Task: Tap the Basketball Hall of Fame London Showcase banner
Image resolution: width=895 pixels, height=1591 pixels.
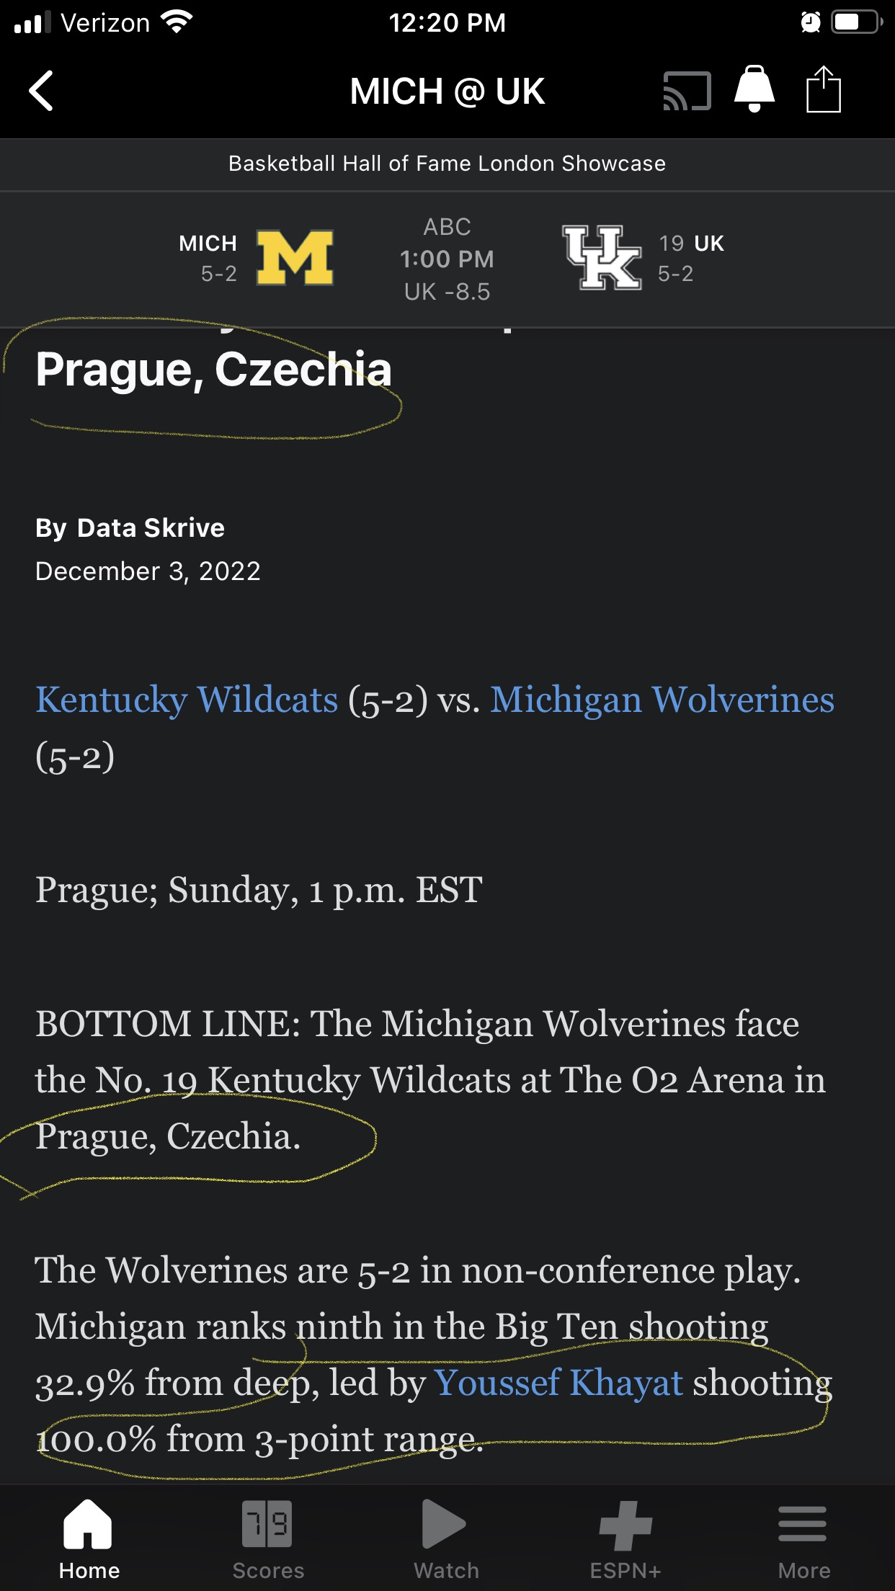Action: [x=447, y=164]
